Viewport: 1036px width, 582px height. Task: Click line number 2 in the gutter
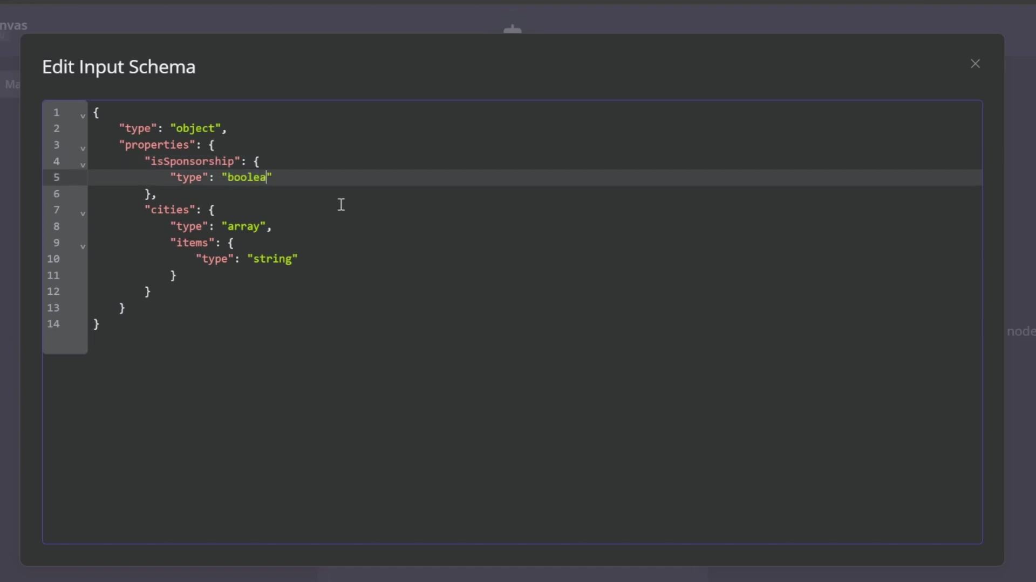click(56, 128)
